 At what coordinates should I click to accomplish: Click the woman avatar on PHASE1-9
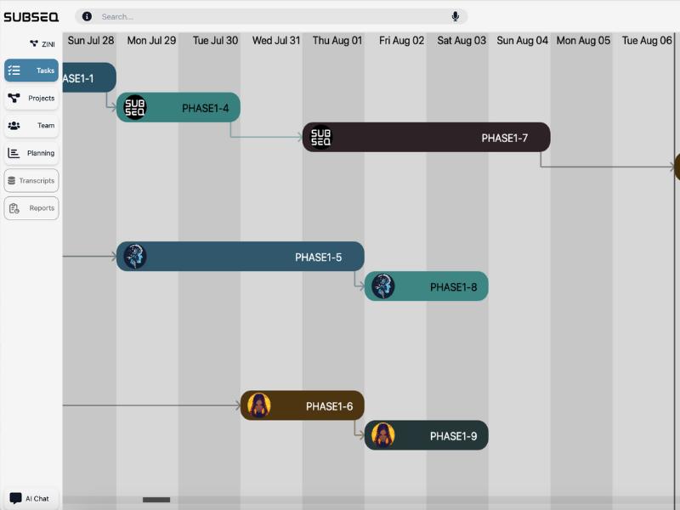pos(383,435)
